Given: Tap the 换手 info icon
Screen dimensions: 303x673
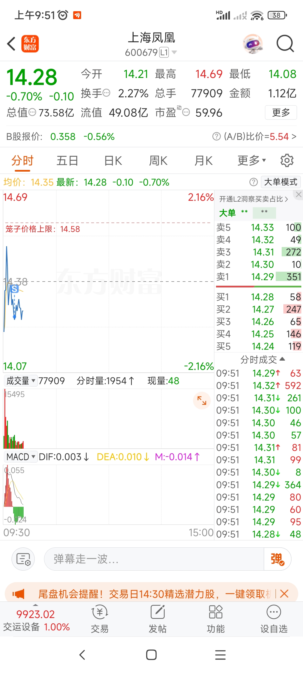Looking at the screenshot, I should click(x=106, y=93).
